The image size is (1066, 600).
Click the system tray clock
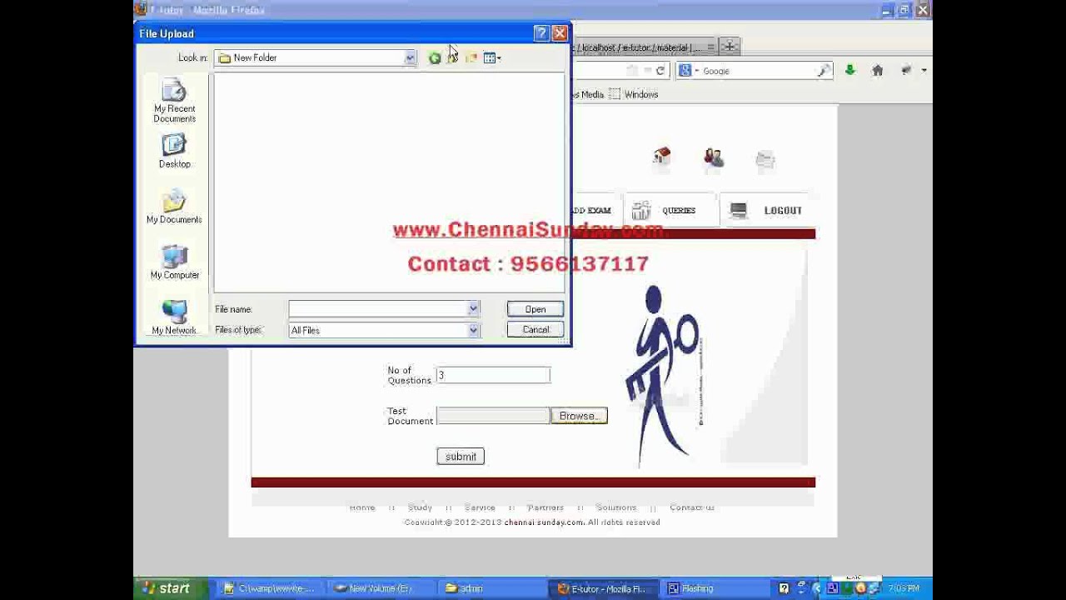point(904,588)
